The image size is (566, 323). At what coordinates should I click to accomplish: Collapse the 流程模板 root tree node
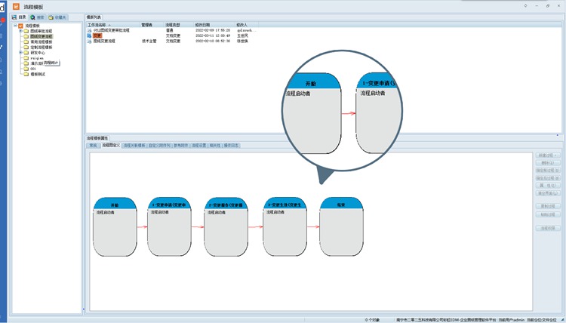[14, 26]
